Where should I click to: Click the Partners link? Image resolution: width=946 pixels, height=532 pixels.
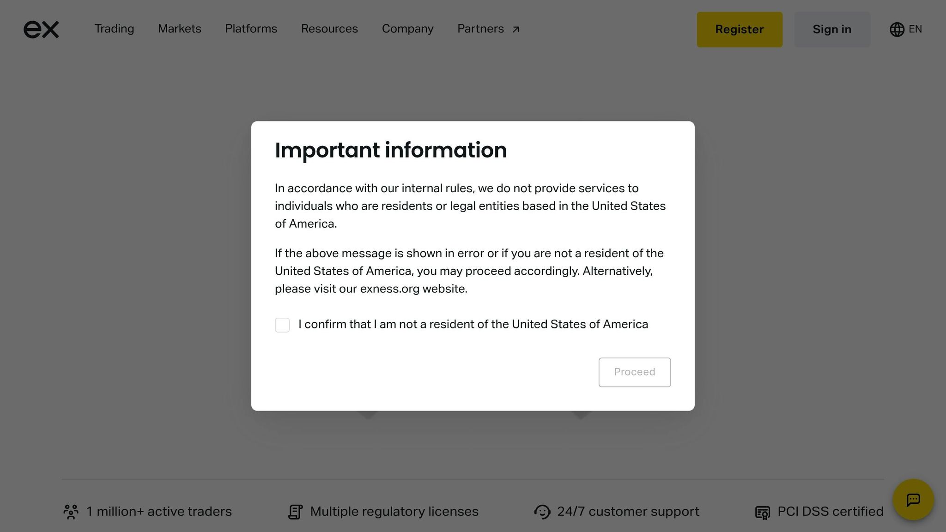coord(480,29)
